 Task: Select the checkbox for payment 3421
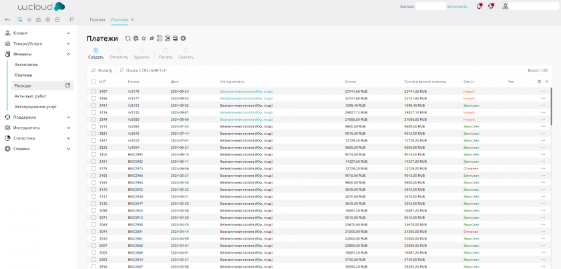tap(93, 105)
